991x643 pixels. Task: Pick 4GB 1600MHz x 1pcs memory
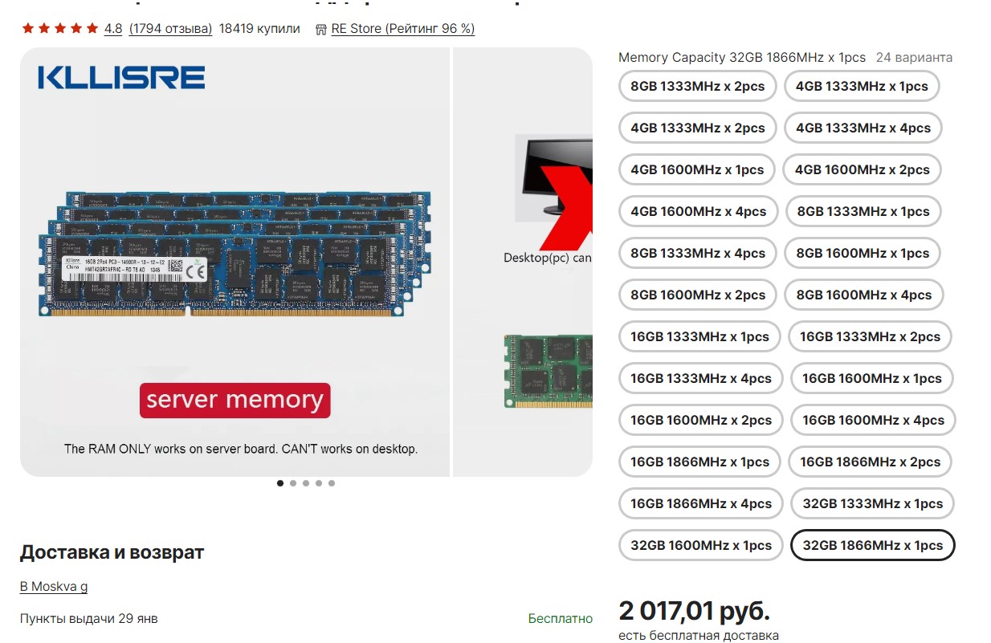697,169
